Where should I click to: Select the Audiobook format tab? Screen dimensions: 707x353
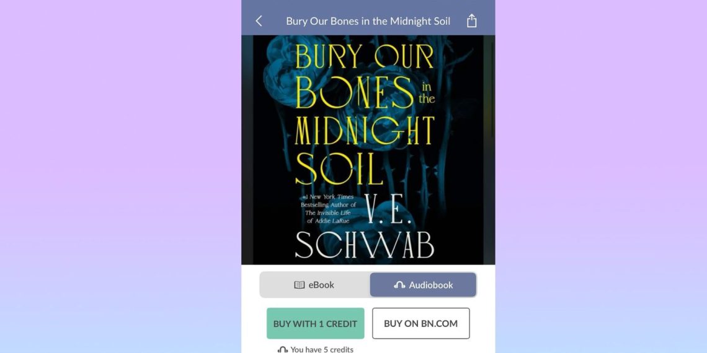coord(423,285)
